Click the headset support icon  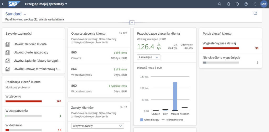click(237, 4)
